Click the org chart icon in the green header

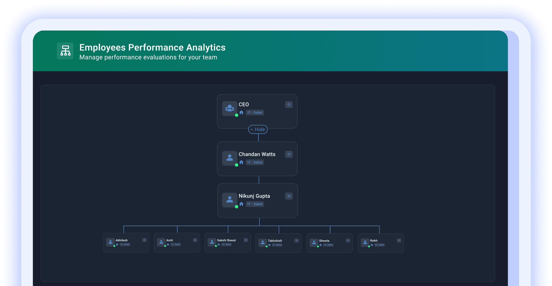click(x=65, y=51)
